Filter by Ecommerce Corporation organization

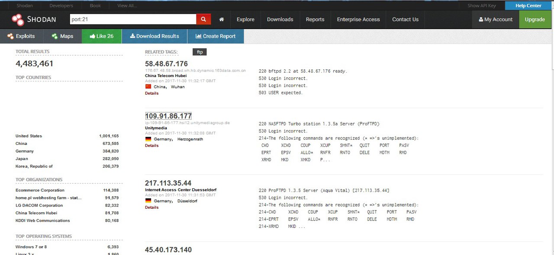coord(40,190)
